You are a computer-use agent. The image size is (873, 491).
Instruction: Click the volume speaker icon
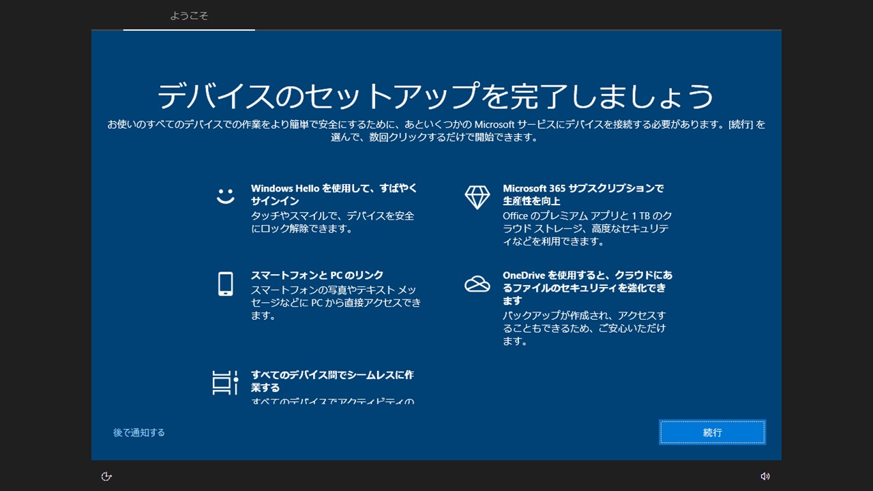pos(765,477)
